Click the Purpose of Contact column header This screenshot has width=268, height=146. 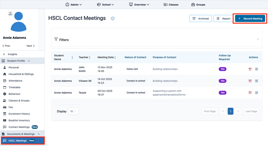point(164,58)
